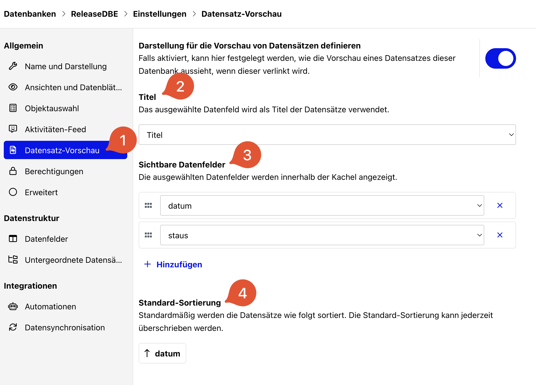Click the speech bubble icon beside Aktivitäten-Feed

tap(13, 129)
